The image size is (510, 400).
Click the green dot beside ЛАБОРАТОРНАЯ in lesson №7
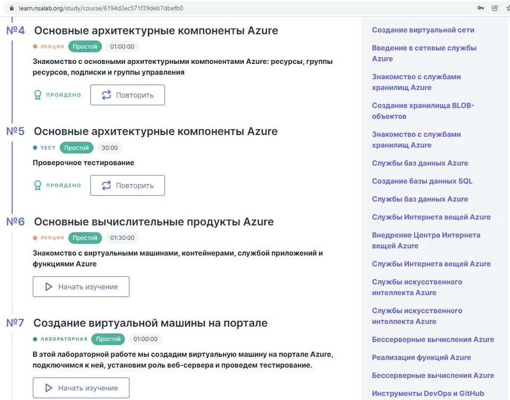tap(35, 339)
